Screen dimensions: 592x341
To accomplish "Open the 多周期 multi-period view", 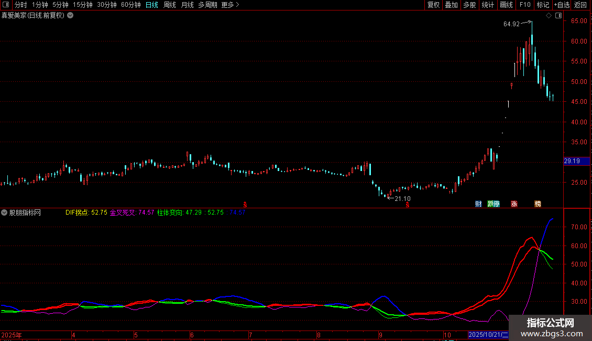I will tap(207, 5).
